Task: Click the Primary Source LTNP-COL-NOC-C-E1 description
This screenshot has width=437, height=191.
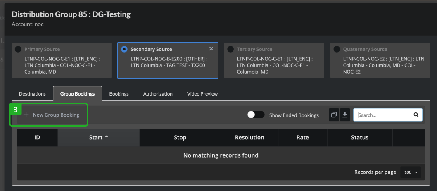Action: [62, 65]
